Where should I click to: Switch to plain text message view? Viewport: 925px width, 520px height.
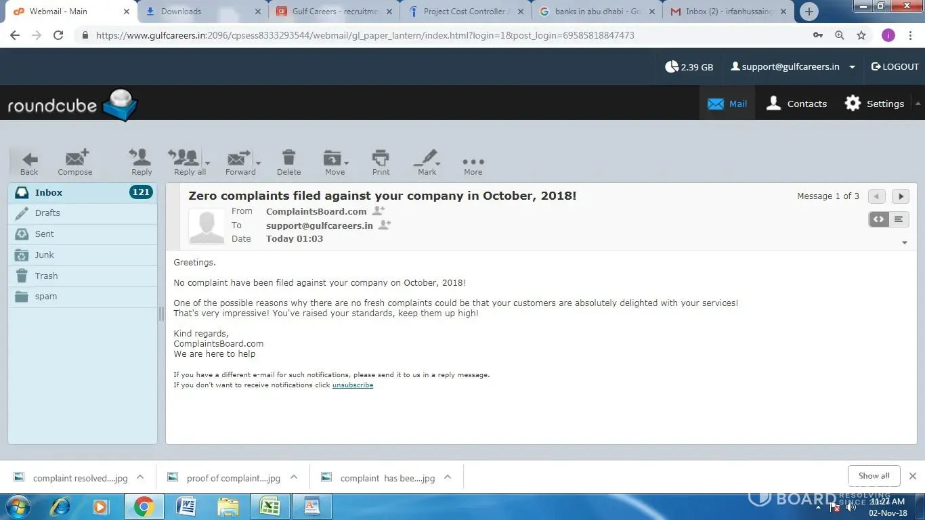point(899,219)
